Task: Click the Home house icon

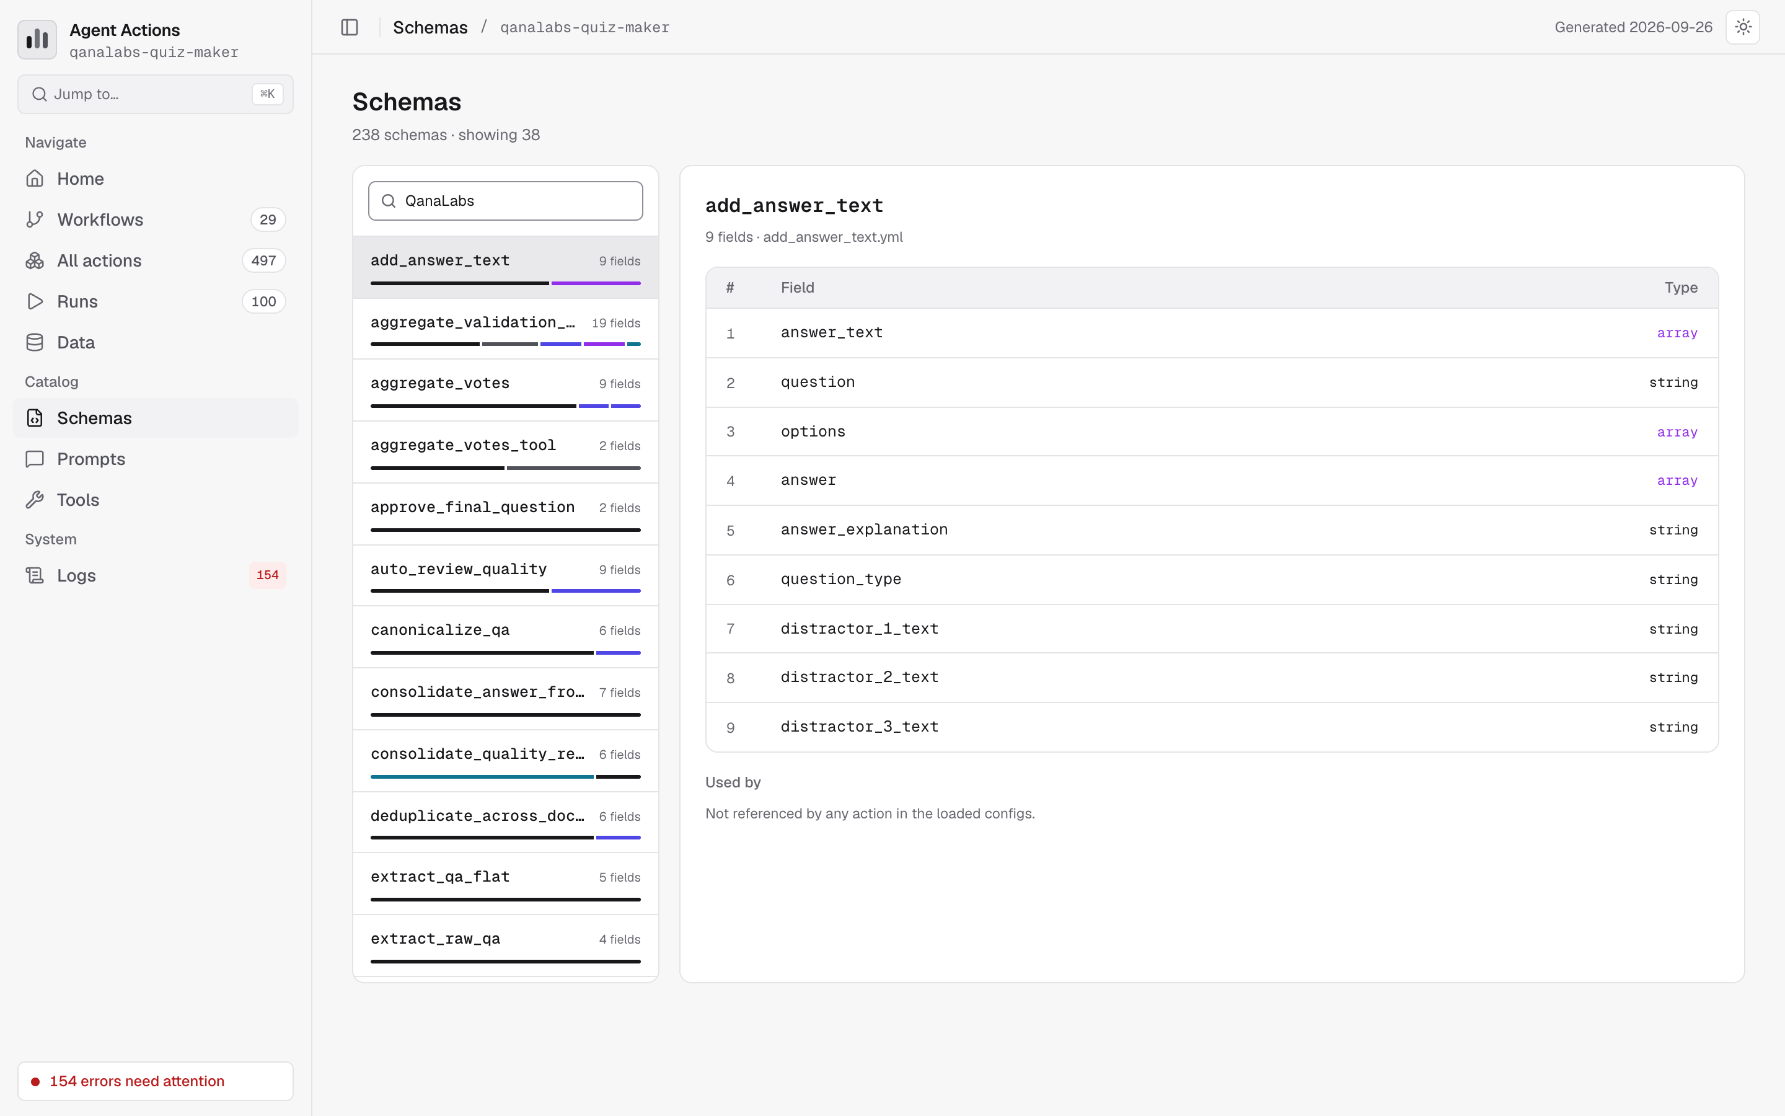Action: [35, 179]
